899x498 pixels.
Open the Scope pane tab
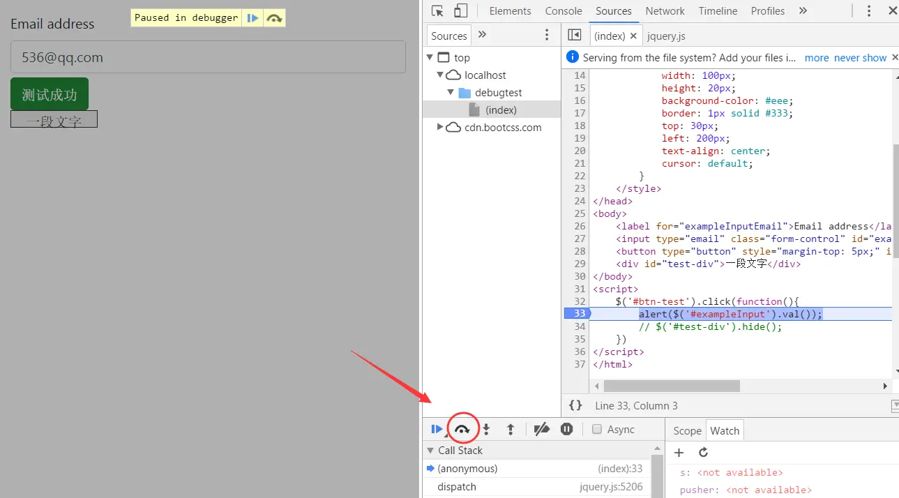pos(687,431)
